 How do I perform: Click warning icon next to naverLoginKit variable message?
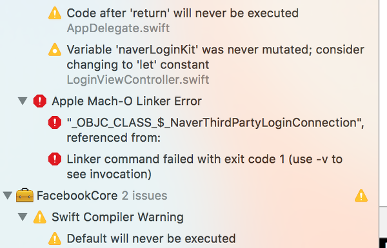click(55, 50)
